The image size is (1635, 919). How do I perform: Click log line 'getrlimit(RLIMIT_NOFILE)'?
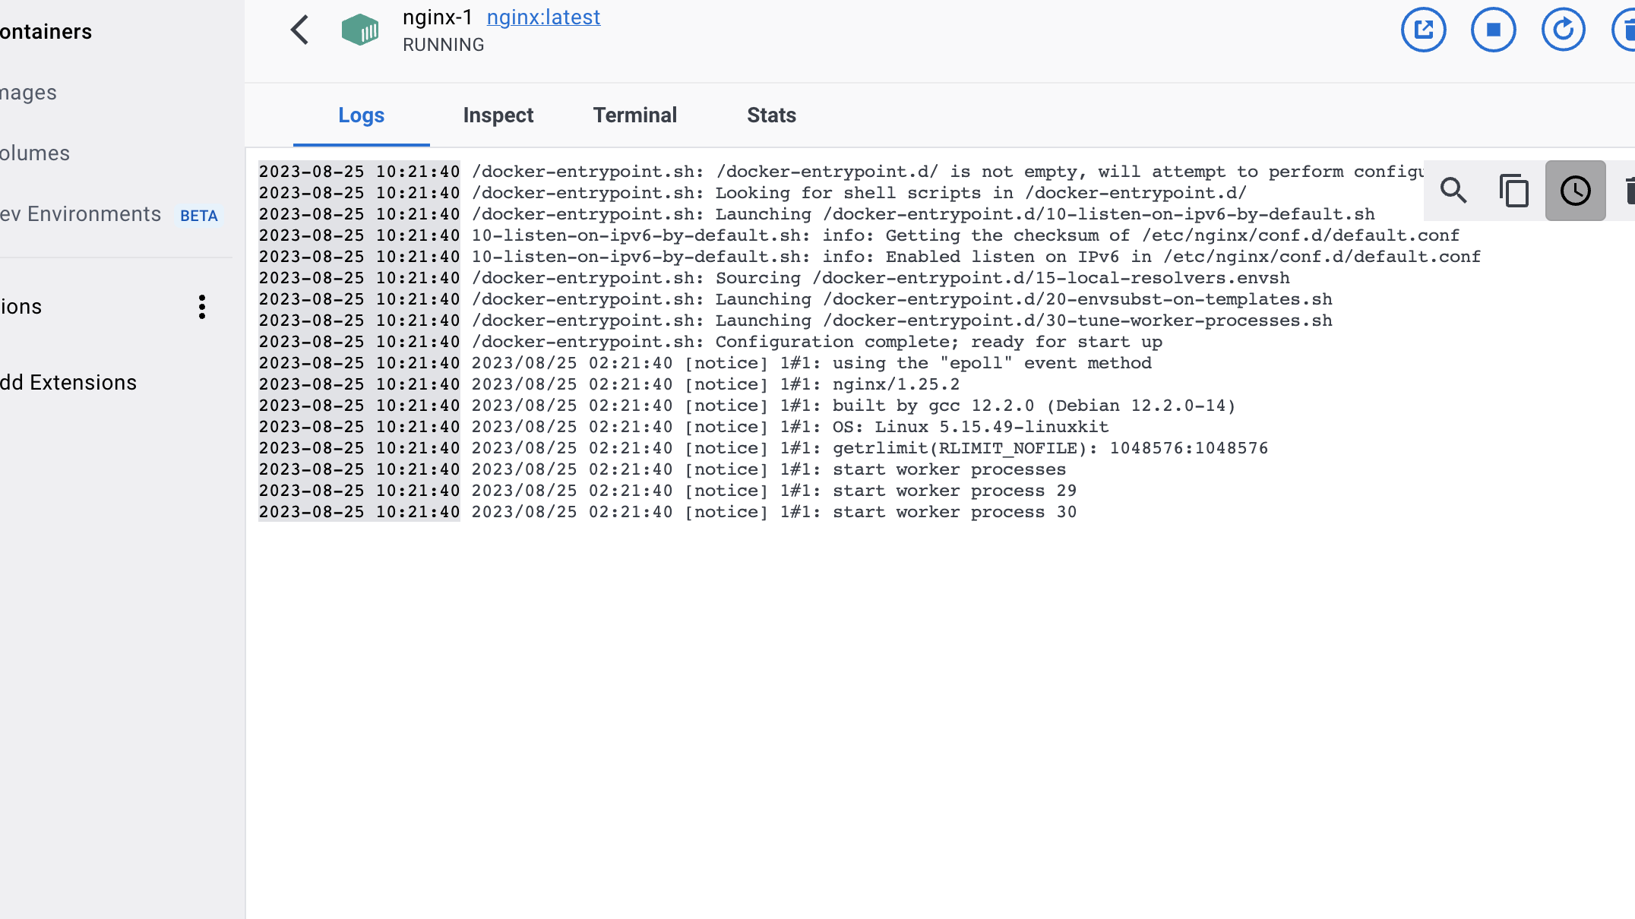tap(764, 448)
